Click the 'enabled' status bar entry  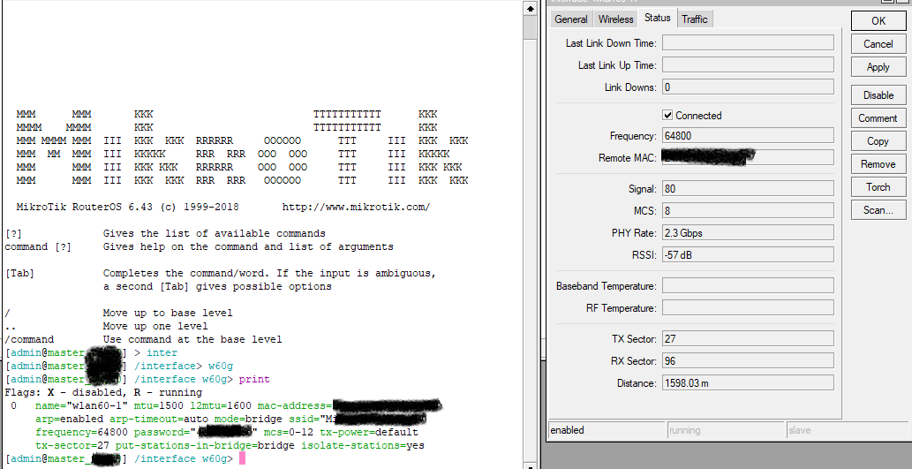(x=607, y=431)
